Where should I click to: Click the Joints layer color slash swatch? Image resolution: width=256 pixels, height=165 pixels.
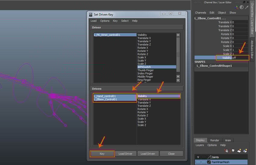pyautogui.click(x=209, y=157)
